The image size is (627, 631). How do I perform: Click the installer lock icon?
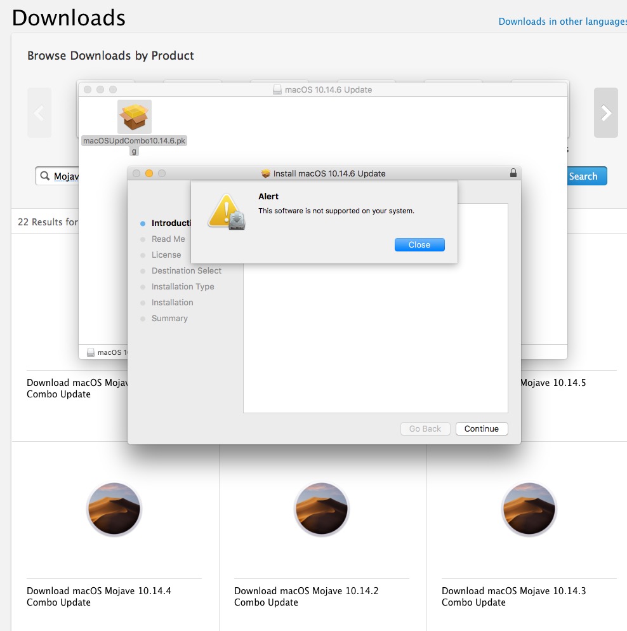[513, 173]
